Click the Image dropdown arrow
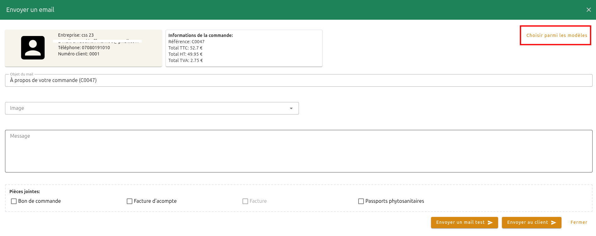The width and height of the screenshot is (596, 236). click(x=291, y=108)
